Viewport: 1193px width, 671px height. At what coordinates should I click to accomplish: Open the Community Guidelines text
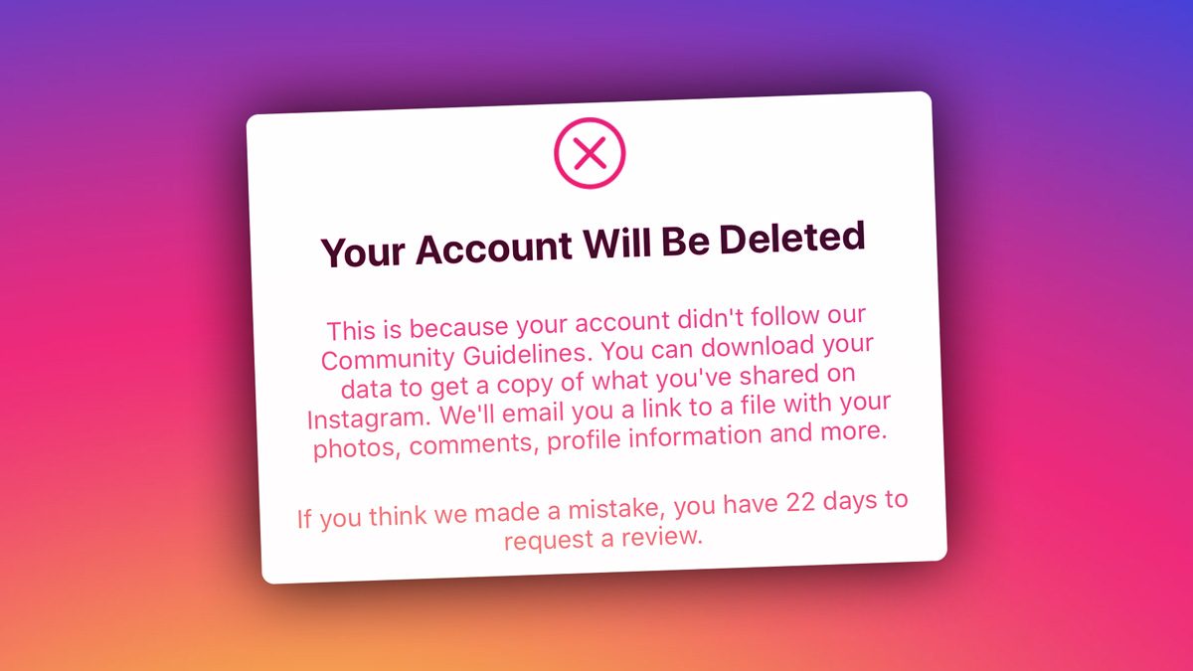tap(457, 357)
